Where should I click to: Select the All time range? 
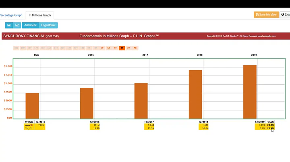(135, 48)
